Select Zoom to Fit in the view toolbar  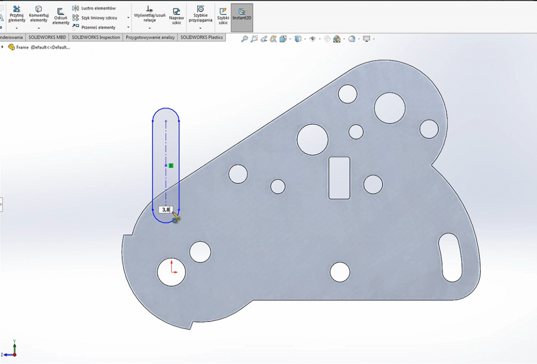[244, 38]
